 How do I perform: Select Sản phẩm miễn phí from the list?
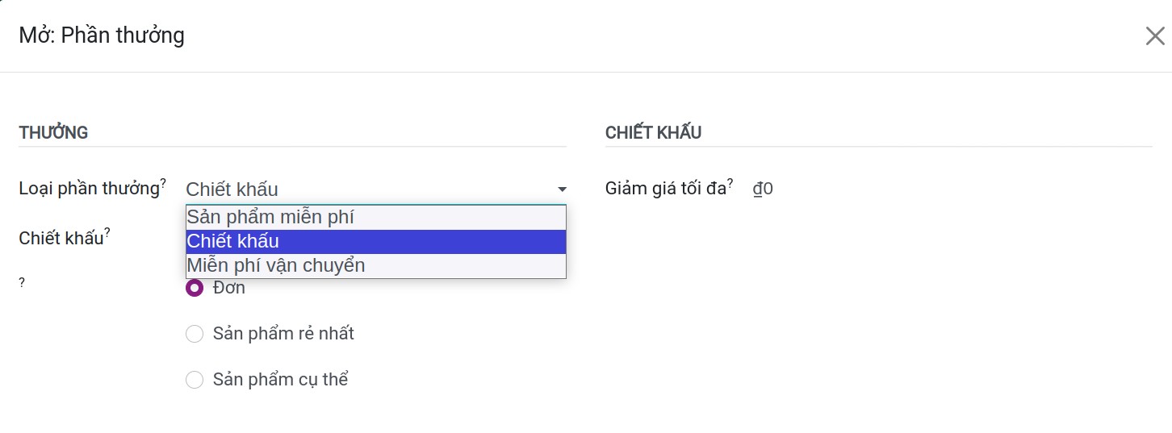point(376,217)
